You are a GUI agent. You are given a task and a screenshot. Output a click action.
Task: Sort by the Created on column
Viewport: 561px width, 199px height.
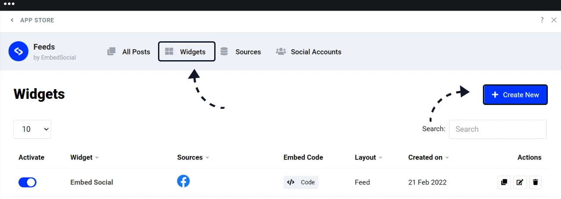428,157
